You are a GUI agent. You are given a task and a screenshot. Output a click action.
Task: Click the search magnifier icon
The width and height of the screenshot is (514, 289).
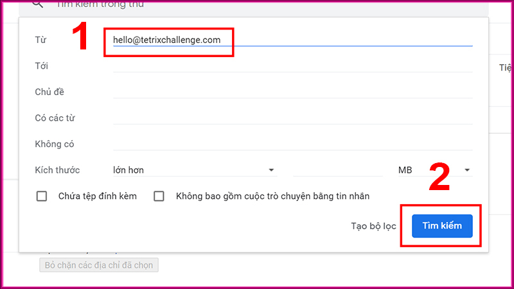38,4
